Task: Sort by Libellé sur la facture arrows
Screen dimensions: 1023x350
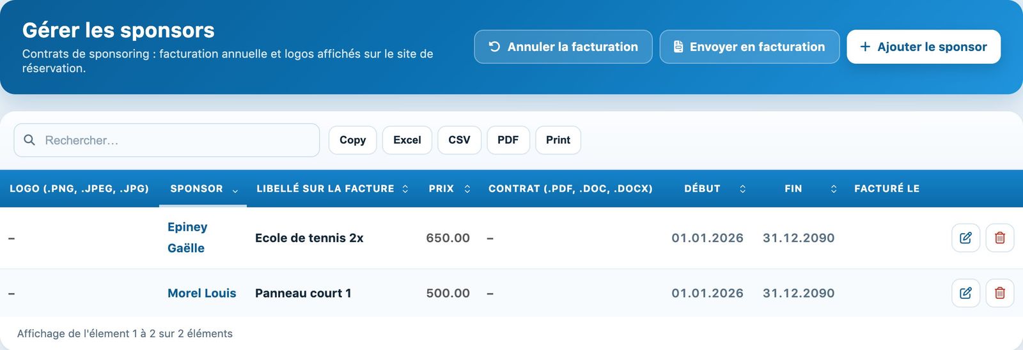Action: point(405,189)
